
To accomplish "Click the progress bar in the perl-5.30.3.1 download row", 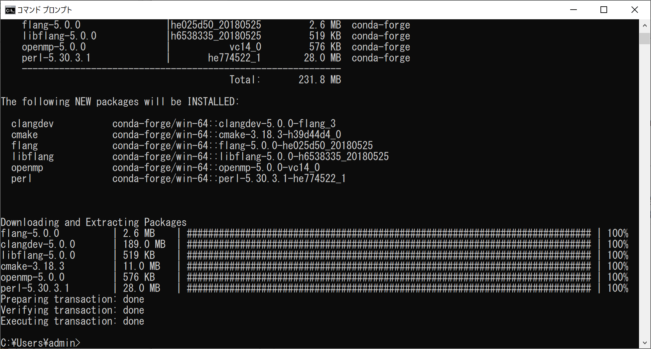I will tap(389, 288).
